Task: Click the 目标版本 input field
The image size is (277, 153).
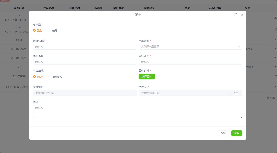Action: click(x=190, y=62)
